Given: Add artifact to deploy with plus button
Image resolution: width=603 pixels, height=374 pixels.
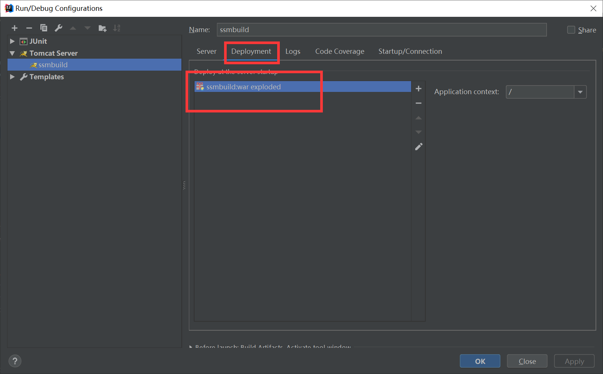Looking at the screenshot, I should click(419, 89).
